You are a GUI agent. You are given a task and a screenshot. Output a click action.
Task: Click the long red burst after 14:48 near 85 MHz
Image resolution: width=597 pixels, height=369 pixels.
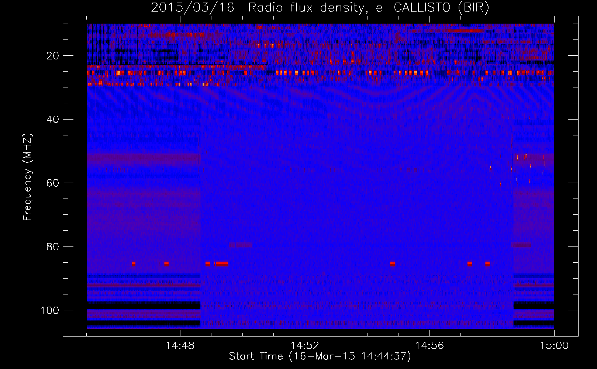221,264
